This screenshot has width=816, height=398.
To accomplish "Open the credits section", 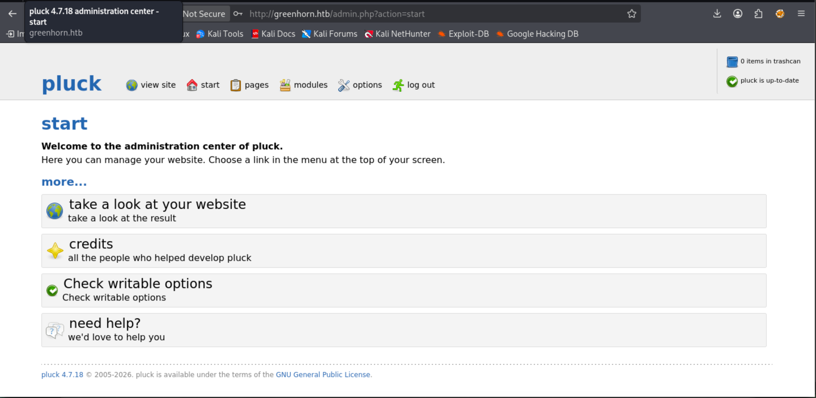I will click(x=91, y=244).
